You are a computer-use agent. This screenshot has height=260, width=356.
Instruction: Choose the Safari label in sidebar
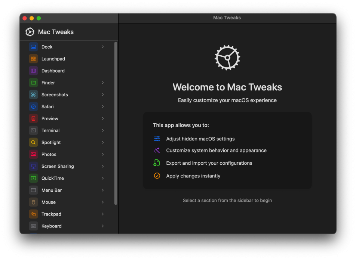pyautogui.click(x=48, y=106)
